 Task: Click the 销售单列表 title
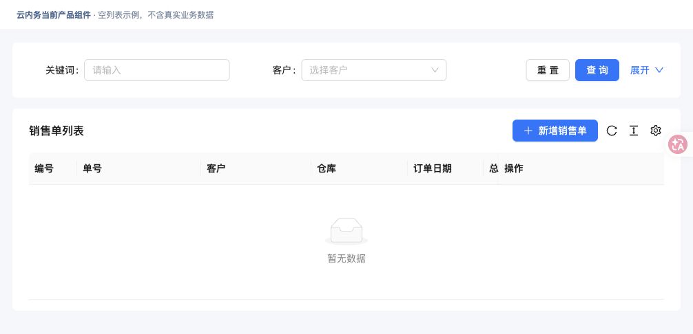click(56, 131)
